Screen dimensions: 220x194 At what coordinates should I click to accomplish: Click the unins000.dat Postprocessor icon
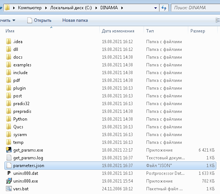click(9, 173)
